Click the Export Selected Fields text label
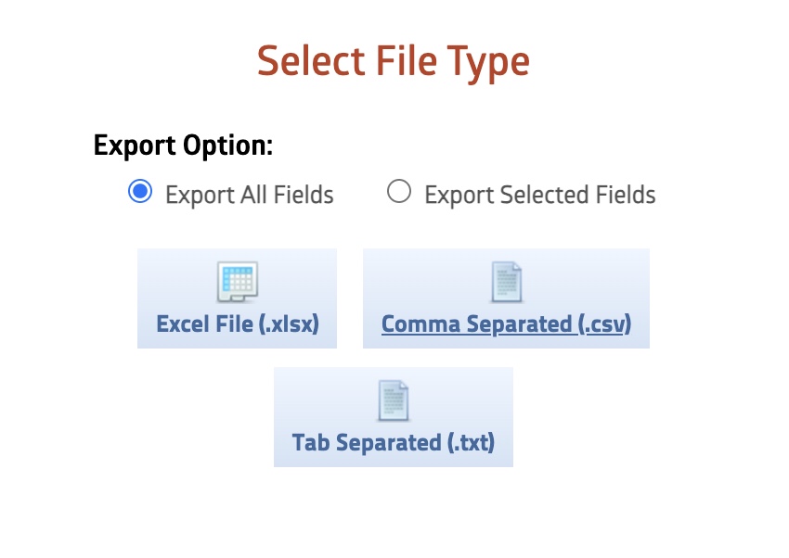 pos(539,195)
